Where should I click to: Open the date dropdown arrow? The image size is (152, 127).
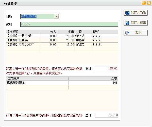tap(57, 16)
